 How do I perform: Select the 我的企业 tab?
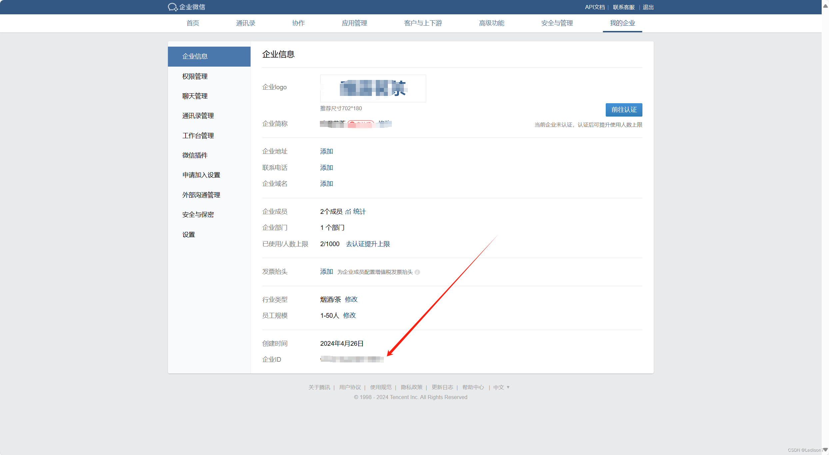pyautogui.click(x=622, y=23)
